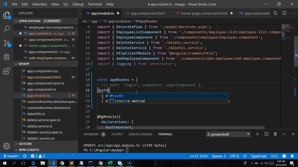Kill the terminal with trash icon
Viewport: 298px width, 167px height.
point(275,134)
